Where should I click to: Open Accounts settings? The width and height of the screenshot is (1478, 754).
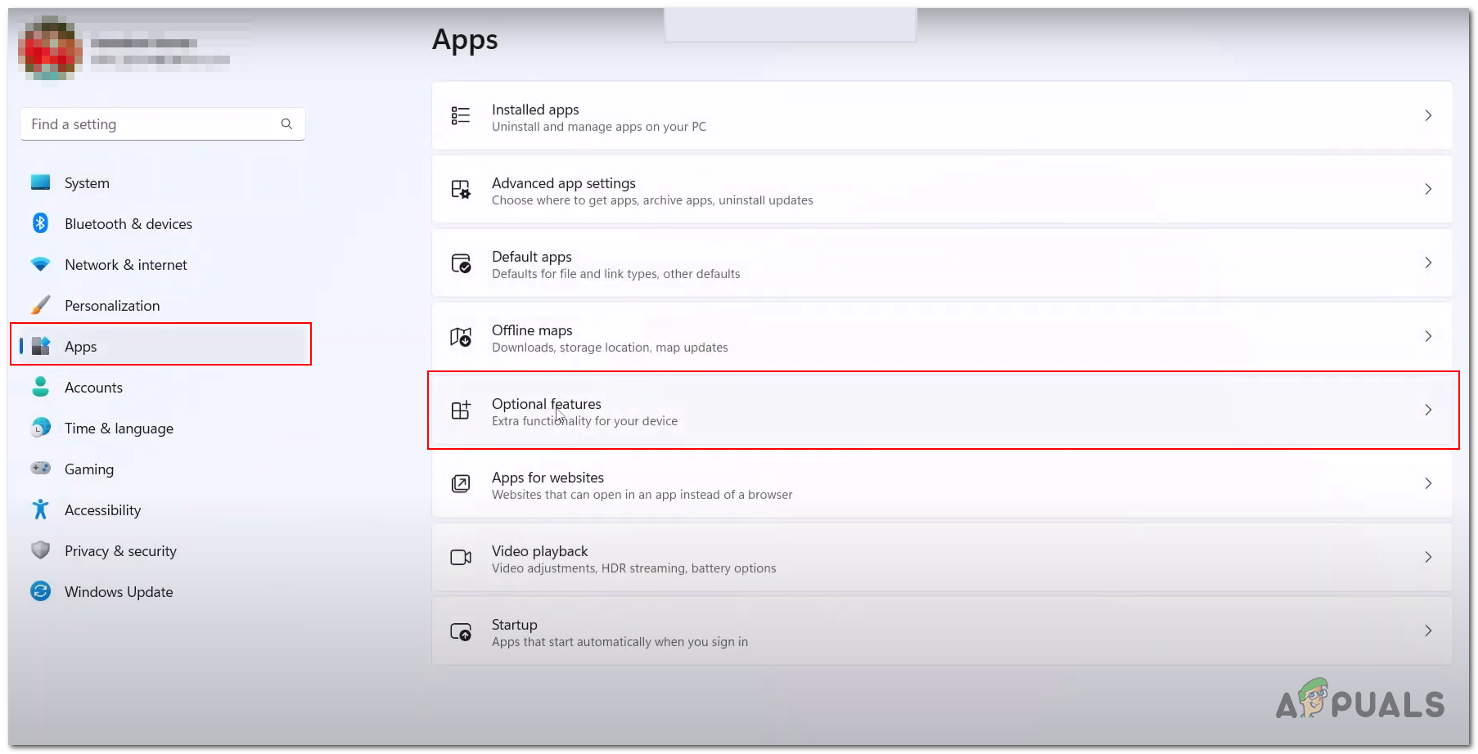(x=93, y=387)
